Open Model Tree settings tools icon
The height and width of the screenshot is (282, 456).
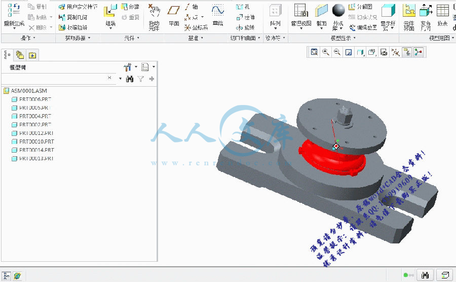click(127, 67)
